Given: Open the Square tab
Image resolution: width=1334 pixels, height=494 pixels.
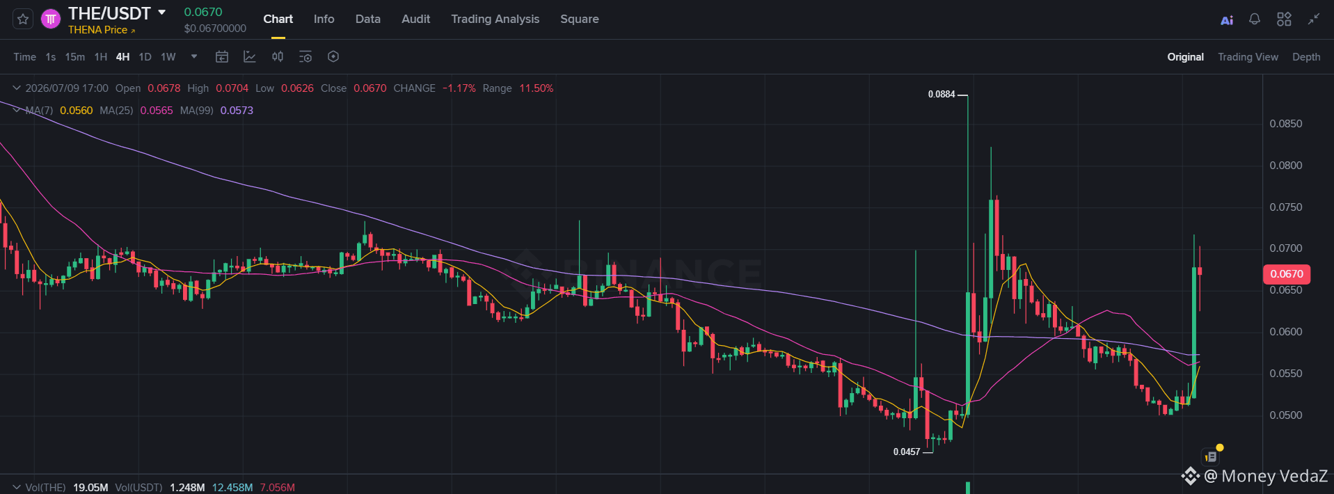Looking at the screenshot, I should [x=579, y=19].
